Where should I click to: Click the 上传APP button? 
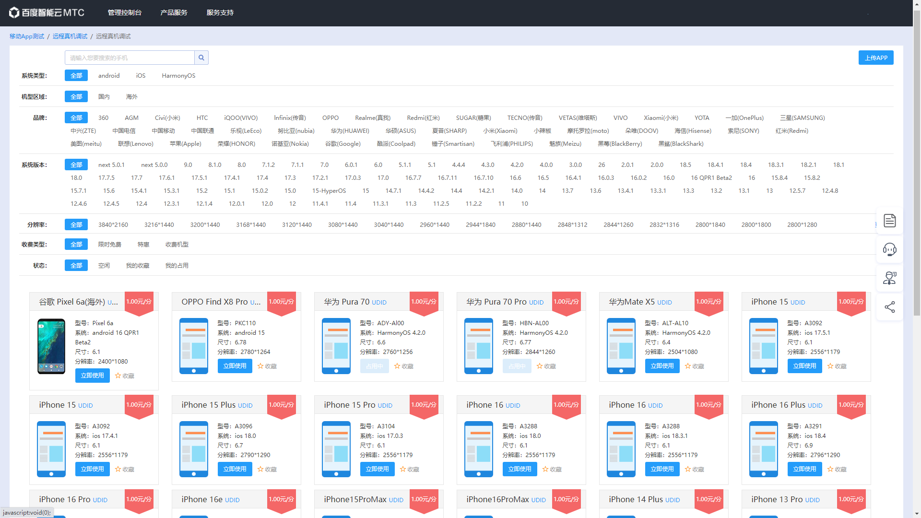(875, 58)
